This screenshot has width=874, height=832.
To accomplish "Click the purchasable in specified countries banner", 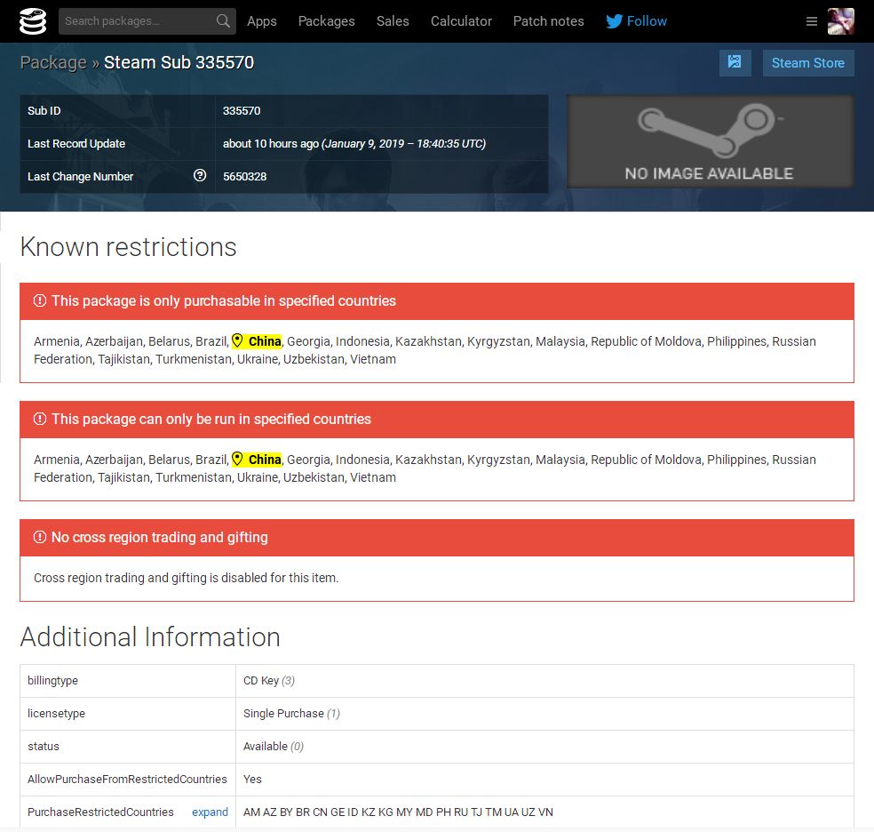I will pyautogui.click(x=437, y=301).
